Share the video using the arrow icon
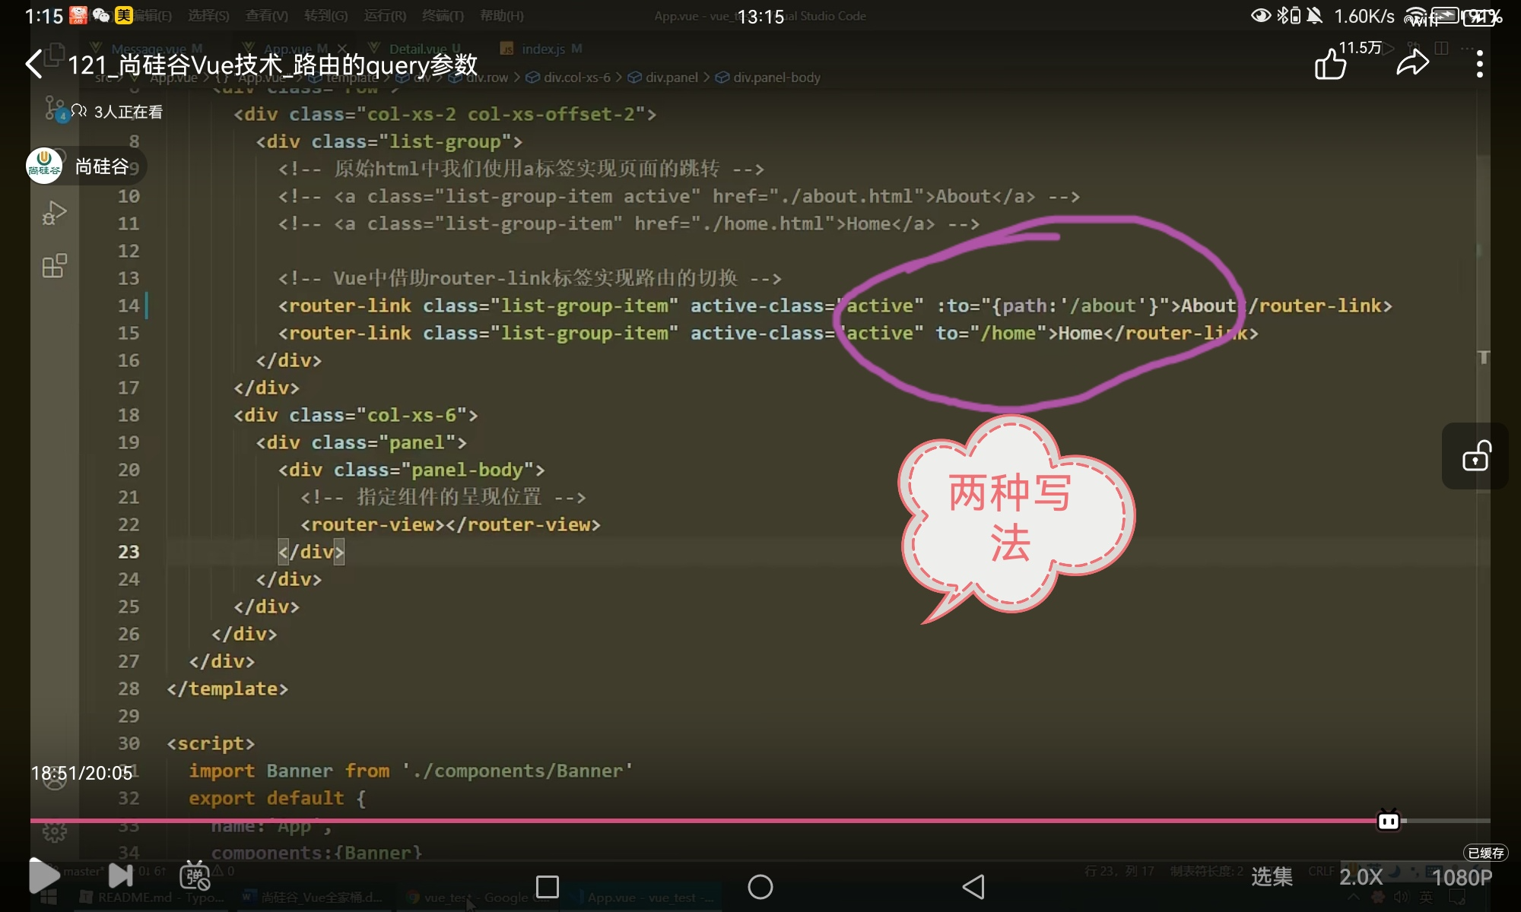The height and width of the screenshot is (912, 1521). tap(1412, 64)
